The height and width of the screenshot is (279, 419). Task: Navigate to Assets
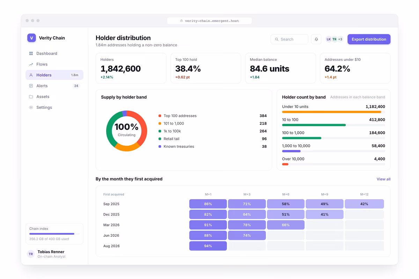pos(54,97)
